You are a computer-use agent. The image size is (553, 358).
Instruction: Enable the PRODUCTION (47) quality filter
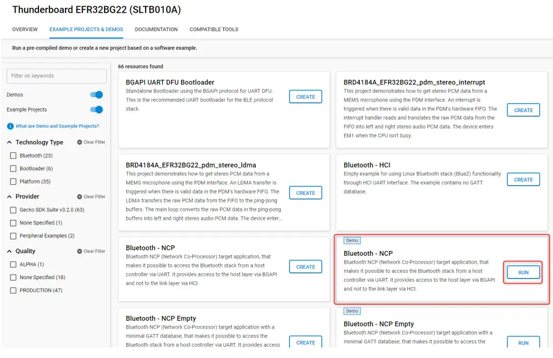point(14,290)
